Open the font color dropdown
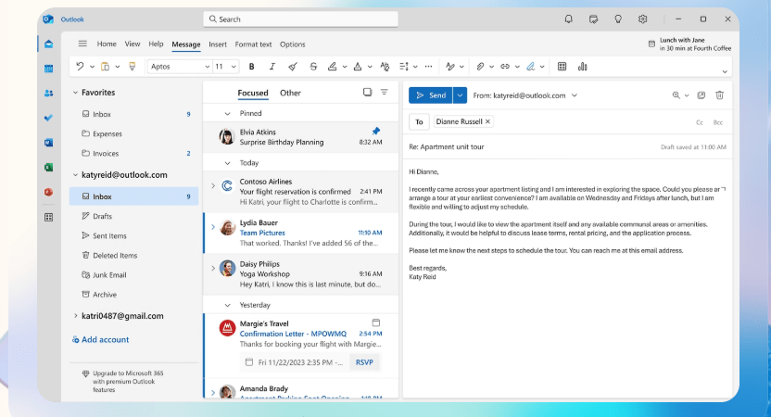 [x=370, y=67]
